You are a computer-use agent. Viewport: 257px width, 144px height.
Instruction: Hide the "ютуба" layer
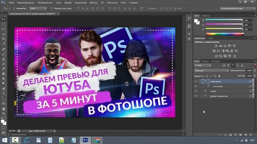196,91
